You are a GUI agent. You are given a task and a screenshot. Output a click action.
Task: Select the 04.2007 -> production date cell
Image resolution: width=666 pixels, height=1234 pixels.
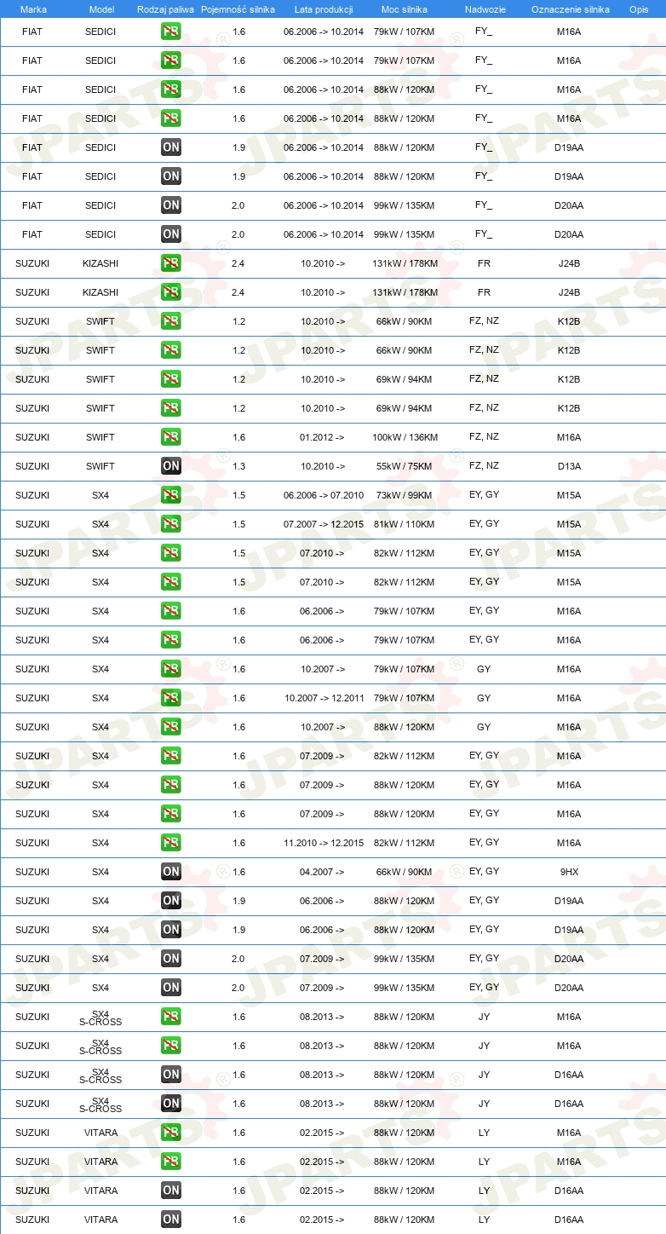coord(322,872)
